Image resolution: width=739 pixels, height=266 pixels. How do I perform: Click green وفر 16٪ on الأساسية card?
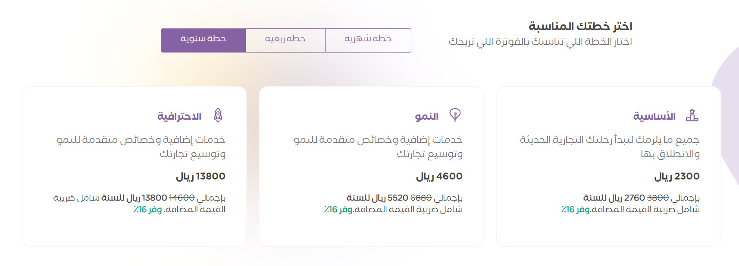click(x=575, y=210)
